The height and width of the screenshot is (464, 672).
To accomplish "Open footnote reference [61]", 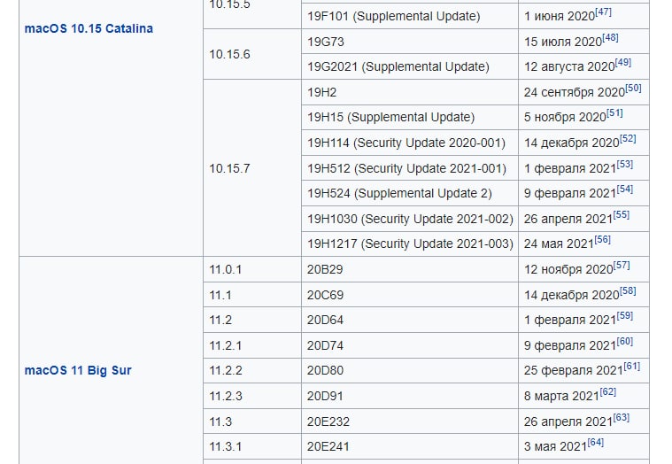I will [631, 367].
